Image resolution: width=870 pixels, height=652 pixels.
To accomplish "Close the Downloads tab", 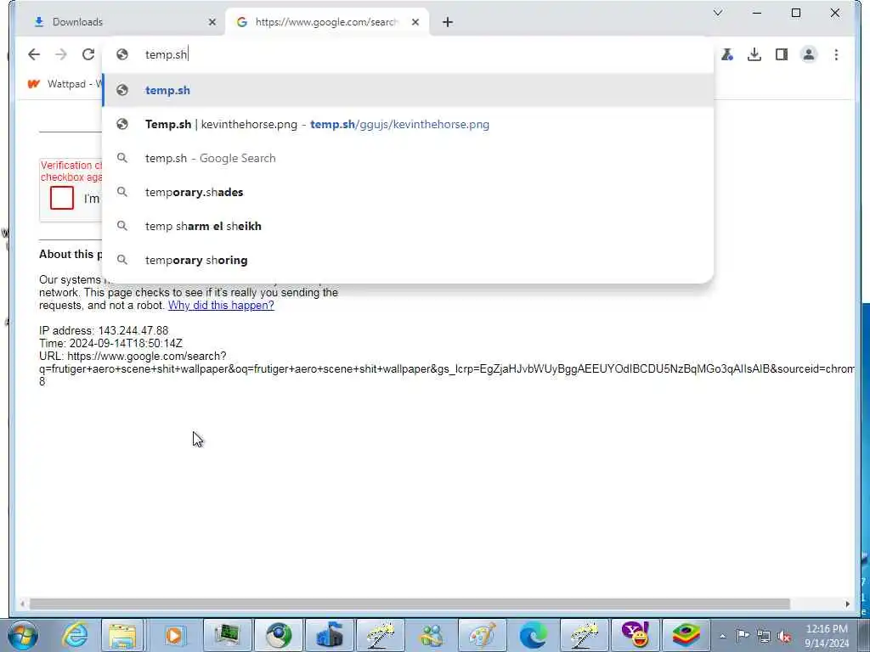I will [212, 22].
